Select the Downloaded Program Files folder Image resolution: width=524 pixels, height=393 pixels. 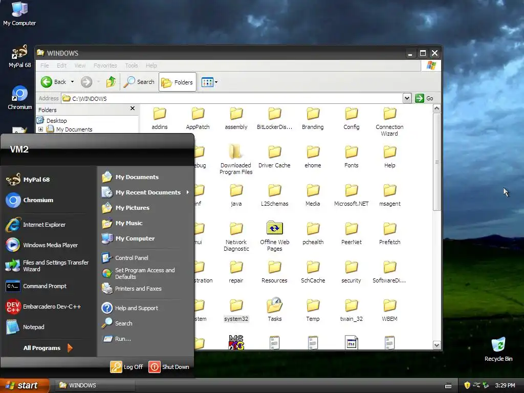pos(236,159)
